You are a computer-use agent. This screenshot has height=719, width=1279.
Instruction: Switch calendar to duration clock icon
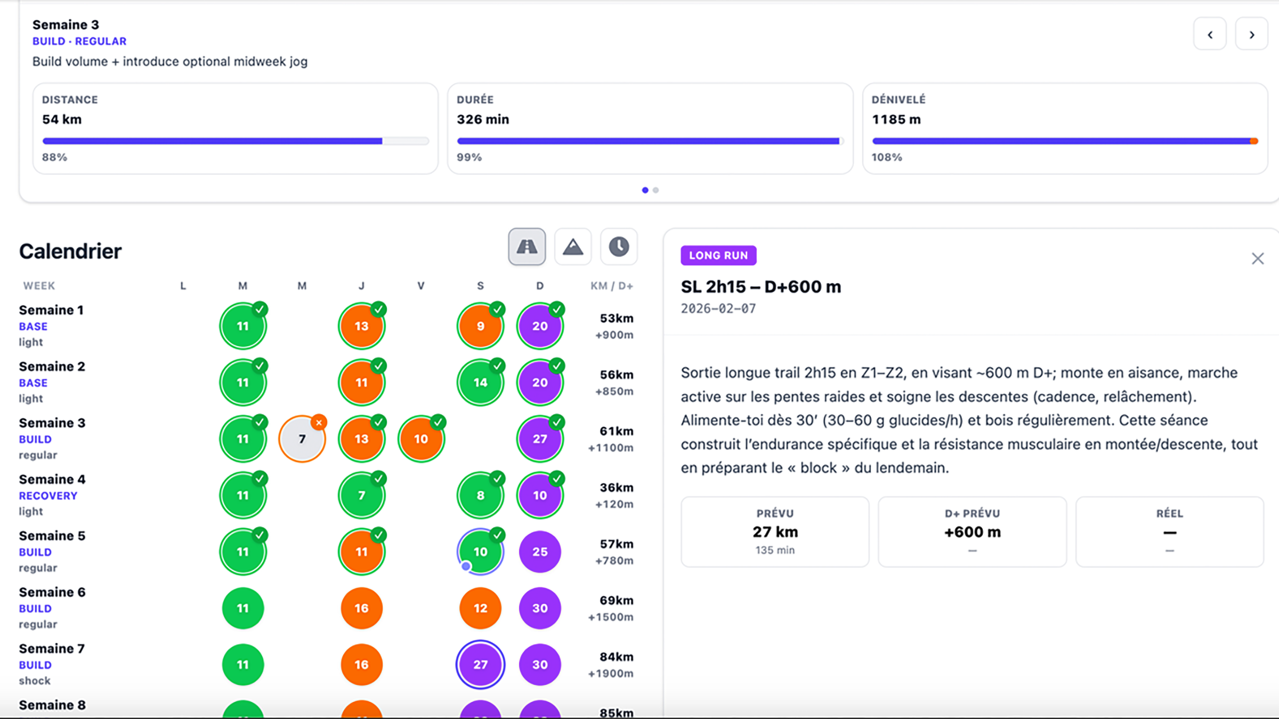pyautogui.click(x=619, y=247)
